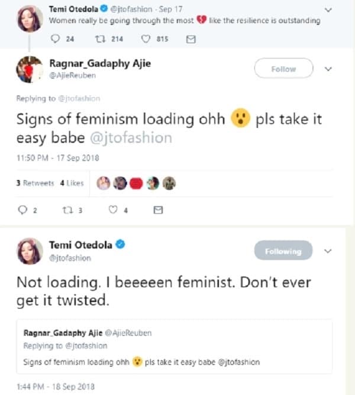Reply to Ragnar_Gadaphy Ajie's tweet
This screenshot has width=355, height=395.
(x=24, y=210)
